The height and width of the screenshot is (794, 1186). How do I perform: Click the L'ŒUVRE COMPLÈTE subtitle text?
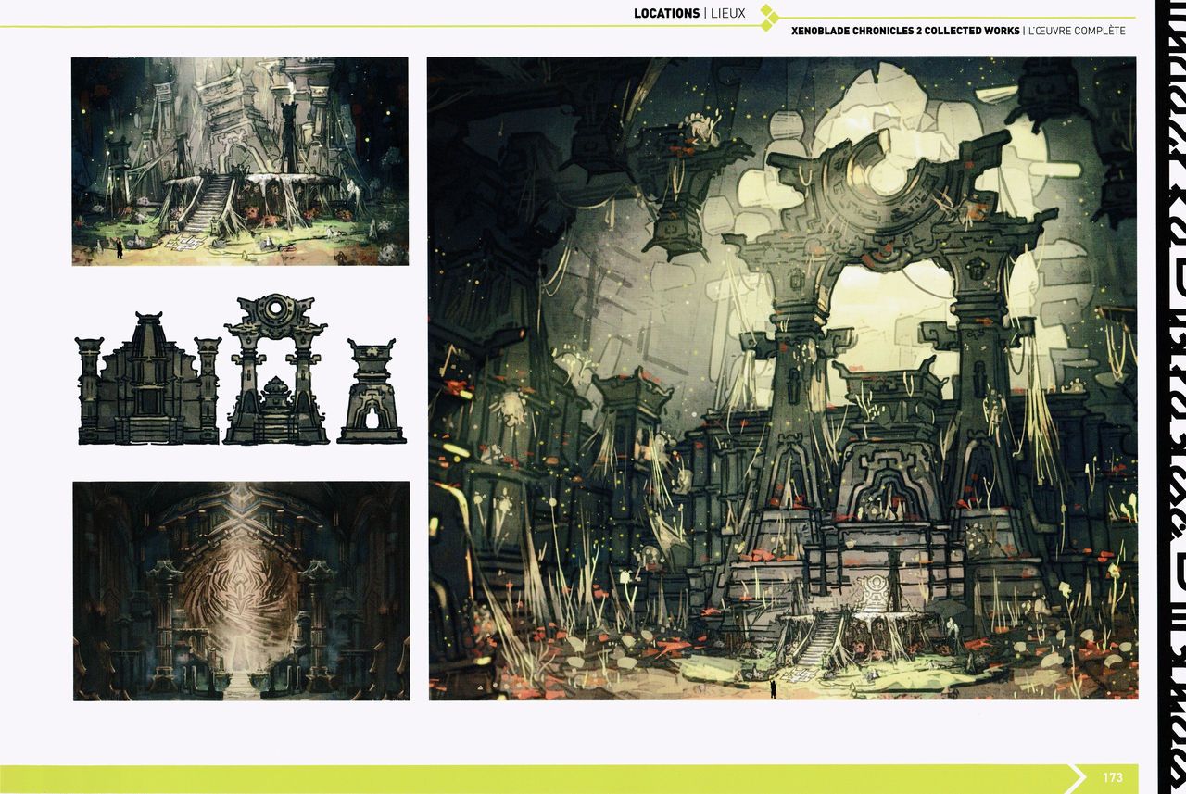pos(1076,31)
